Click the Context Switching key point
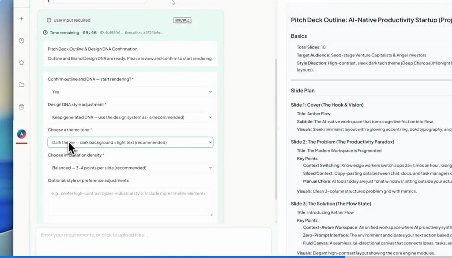Viewport: 452px width, 258px height. 377,166
